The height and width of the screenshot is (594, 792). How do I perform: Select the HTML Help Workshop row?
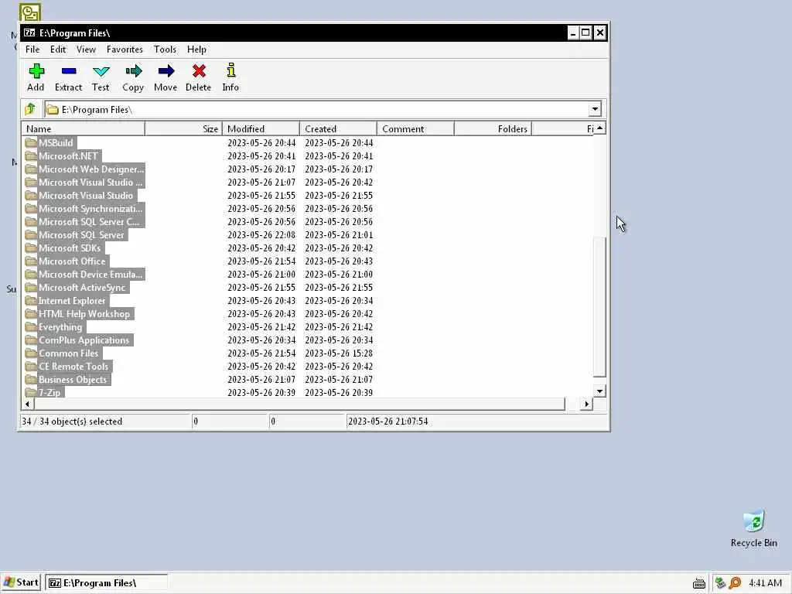pos(308,314)
